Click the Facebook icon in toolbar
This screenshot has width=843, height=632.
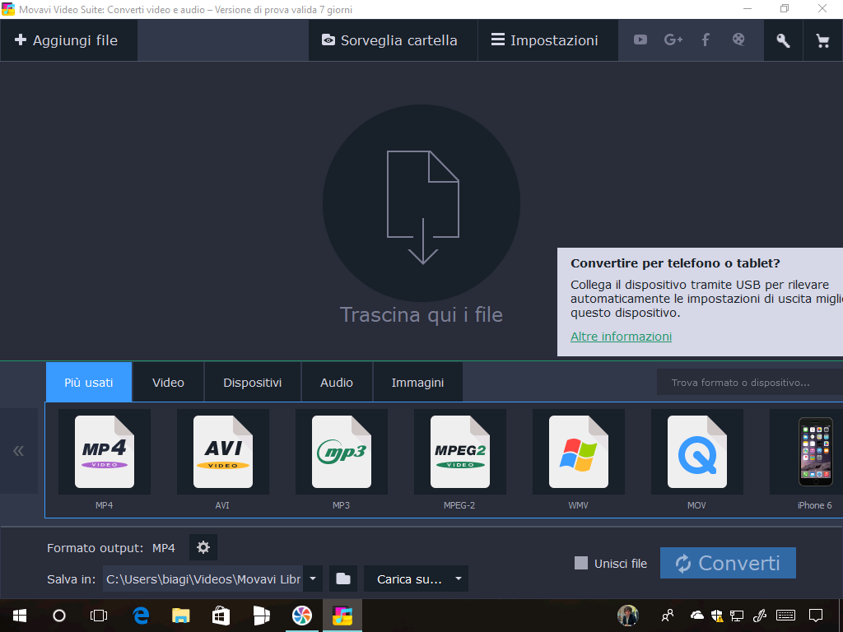point(706,39)
